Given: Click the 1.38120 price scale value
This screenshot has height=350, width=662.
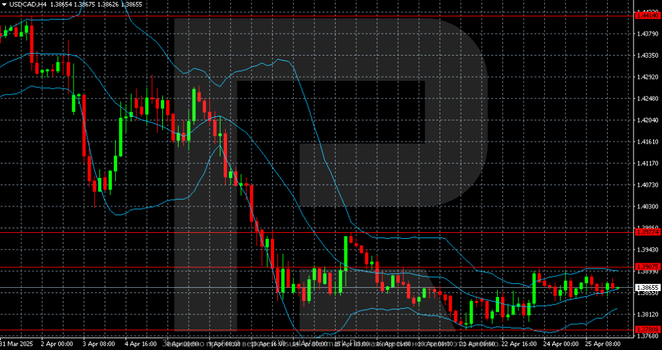Looking at the screenshot, I should [646, 314].
